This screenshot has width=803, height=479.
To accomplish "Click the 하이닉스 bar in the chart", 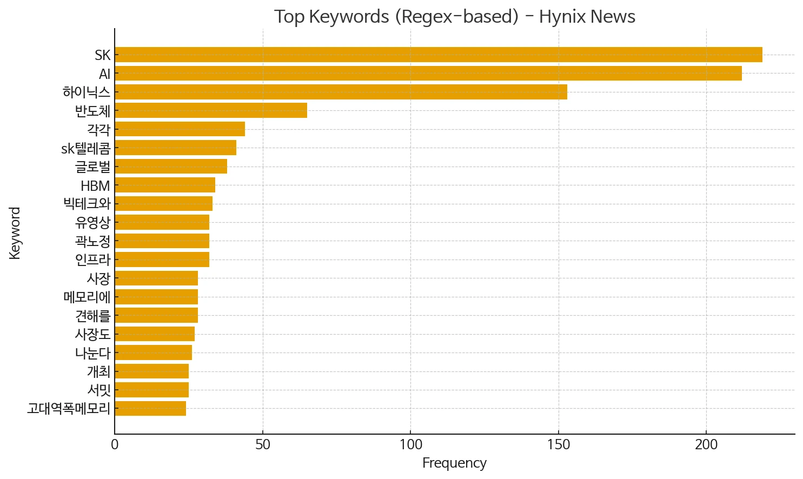I will pos(341,92).
